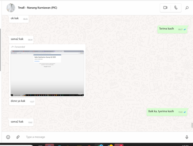Open Tmall - Nanang Kurniawan (PIC) contact info
The height and width of the screenshot is (146, 193).
coord(37,8)
